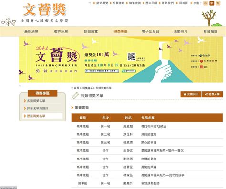This screenshot has width=226, height=189.
Task: Click the 聯絡我們 contact link
Action: pos(168,3)
